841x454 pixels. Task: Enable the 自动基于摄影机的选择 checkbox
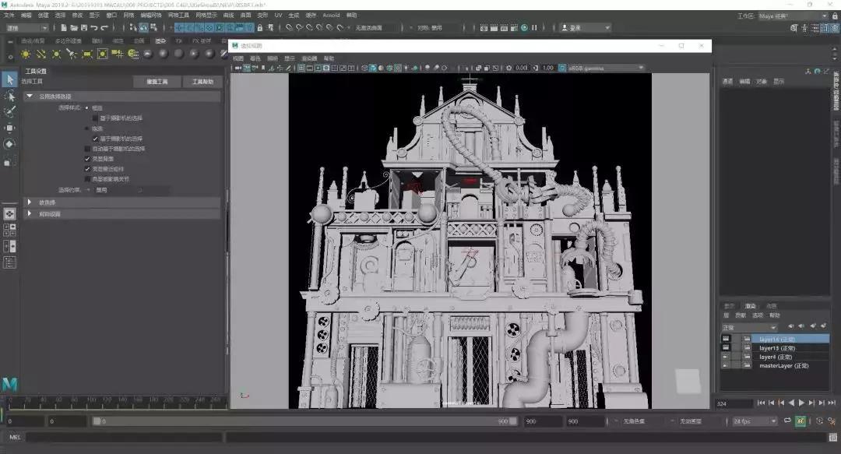[x=87, y=148]
